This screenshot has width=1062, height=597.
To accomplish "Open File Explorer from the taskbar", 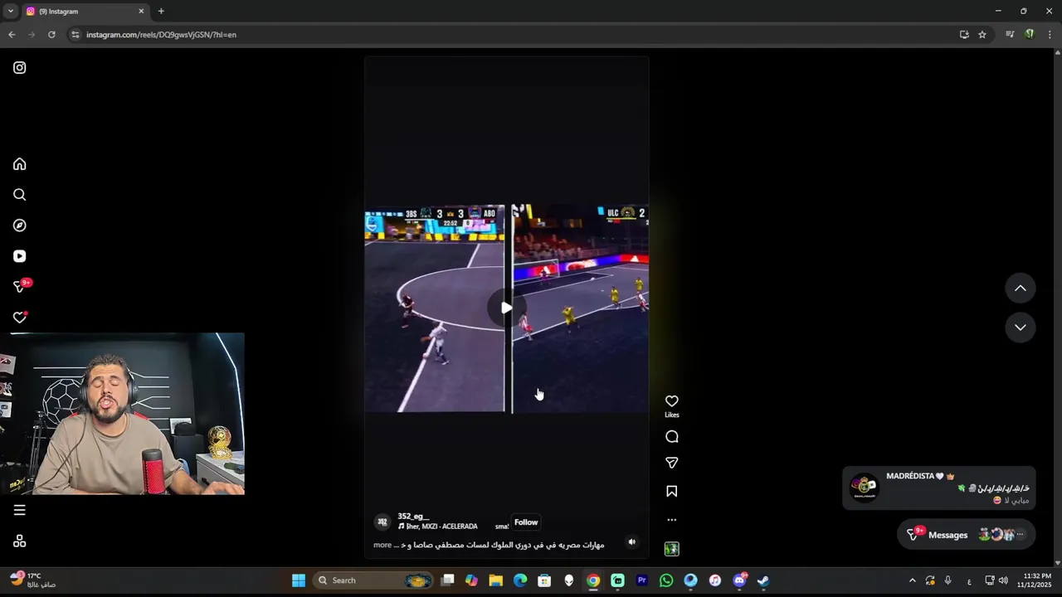I will click(496, 580).
